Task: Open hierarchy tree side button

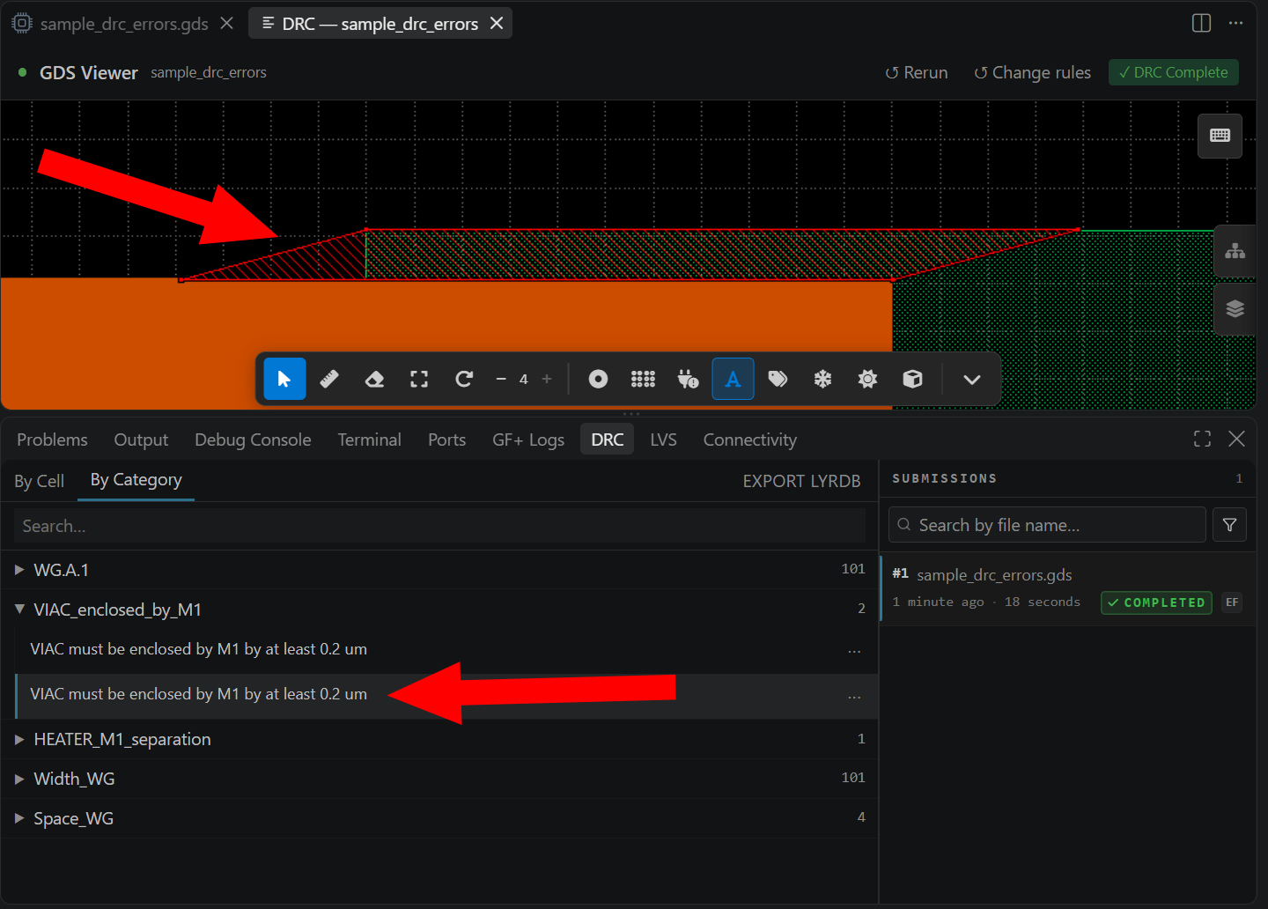Action: [x=1235, y=251]
